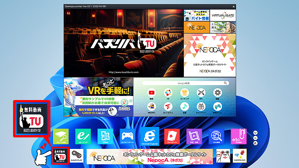Open the 無料ゲーム gamepad icon
This screenshot has width=299, height=168.
[x=218, y=107]
